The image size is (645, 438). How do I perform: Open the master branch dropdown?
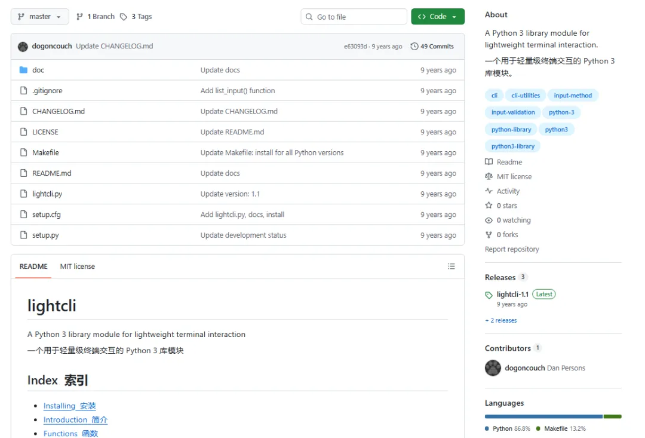40,17
